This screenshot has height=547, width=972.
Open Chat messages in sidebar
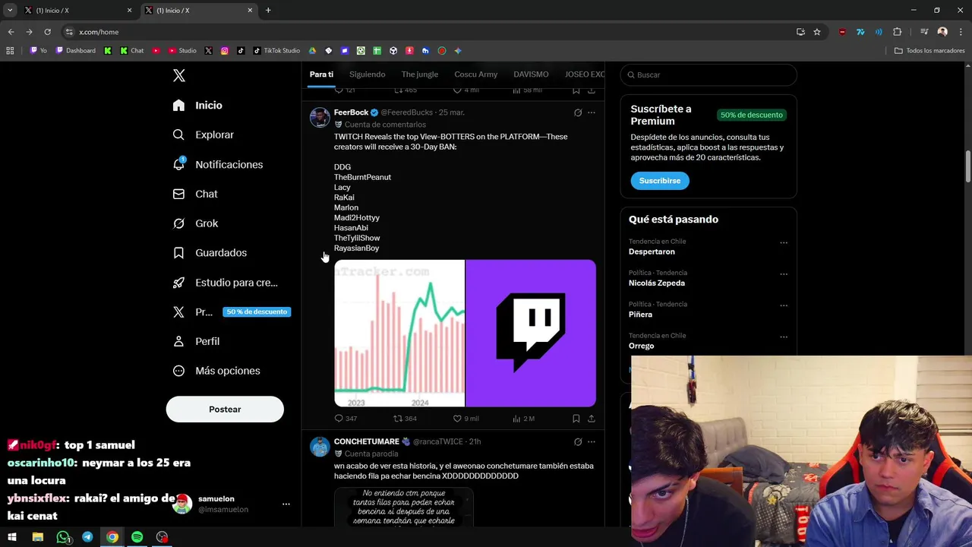coord(195,194)
